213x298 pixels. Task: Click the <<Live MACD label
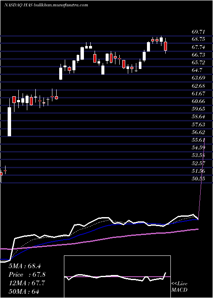coord(179,287)
